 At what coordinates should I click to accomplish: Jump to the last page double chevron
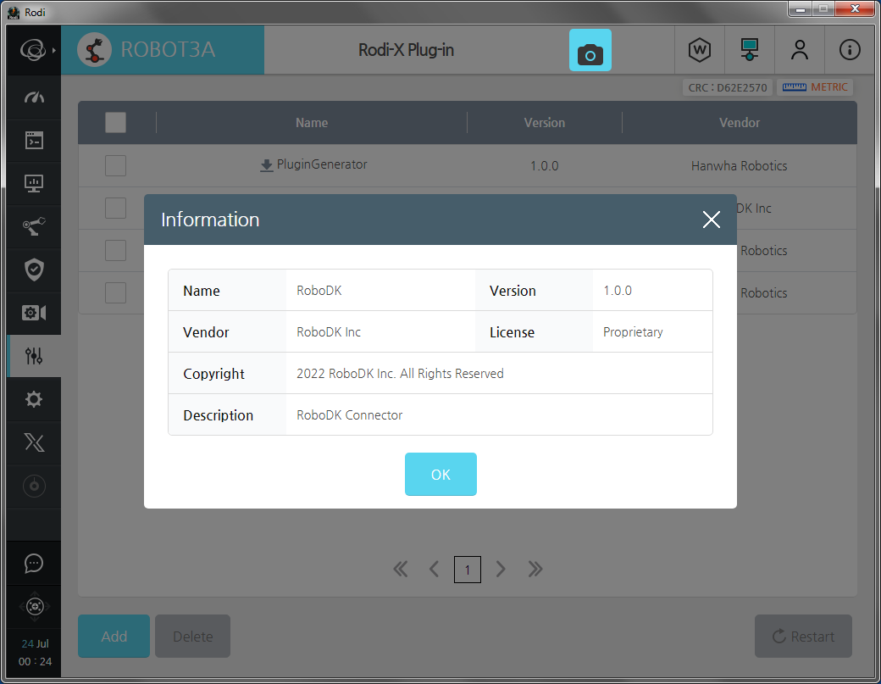535,570
